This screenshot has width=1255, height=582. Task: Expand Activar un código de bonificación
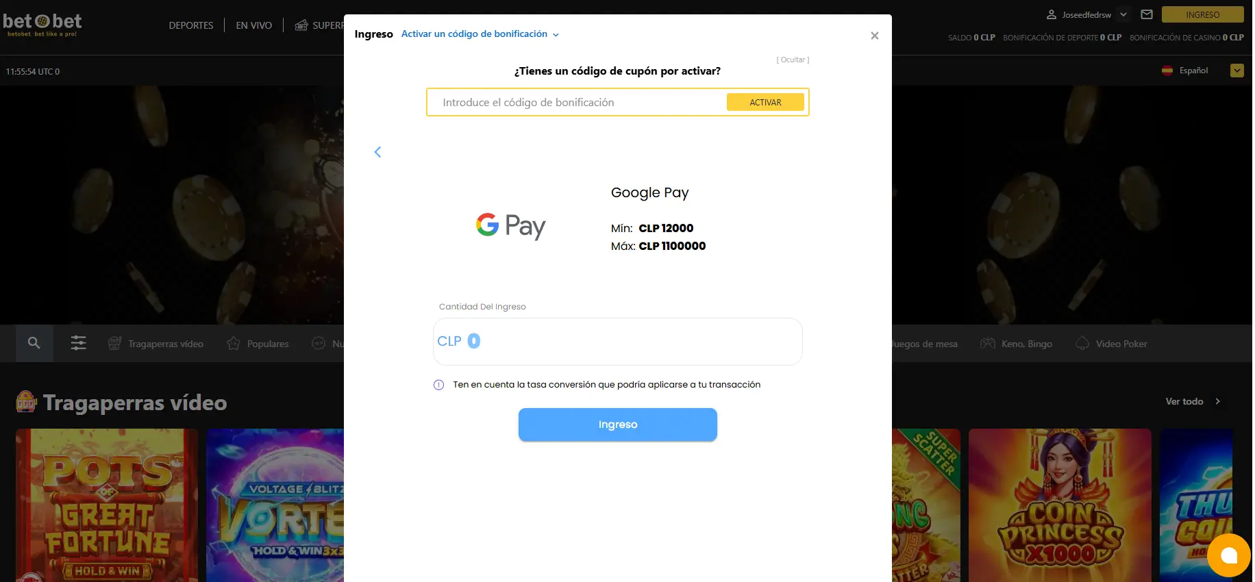(x=480, y=34)
